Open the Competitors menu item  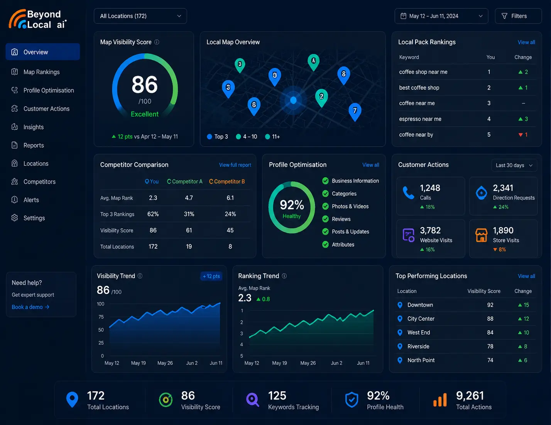pyautogui.click(x=39, y=181)
